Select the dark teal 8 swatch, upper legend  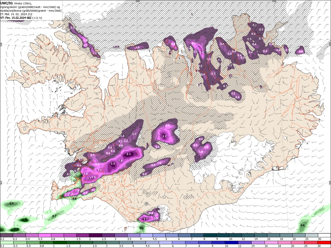[x=209, y=235]
